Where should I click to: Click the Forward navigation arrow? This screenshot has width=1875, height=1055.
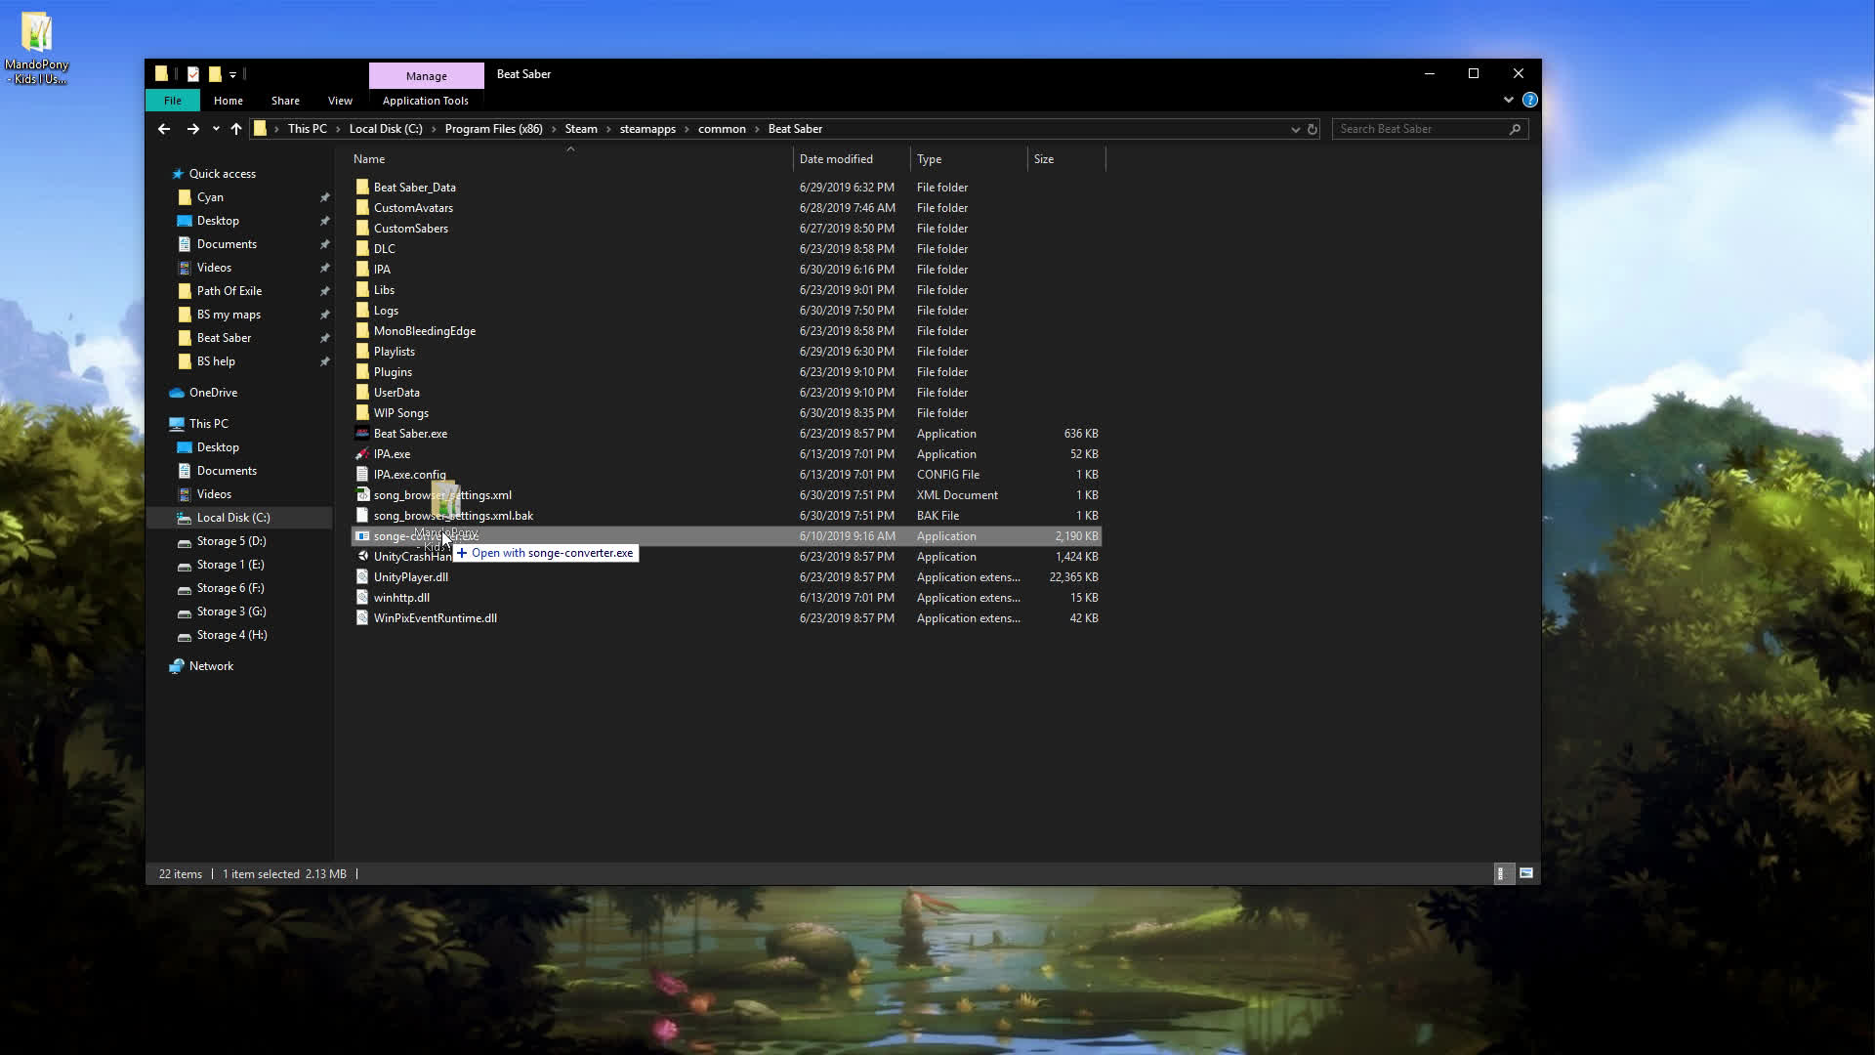[x=192, y=129]
